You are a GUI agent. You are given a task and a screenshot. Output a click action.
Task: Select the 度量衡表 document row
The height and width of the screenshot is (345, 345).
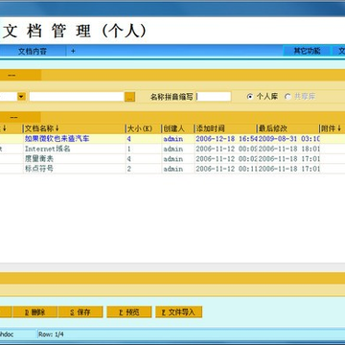172,159
